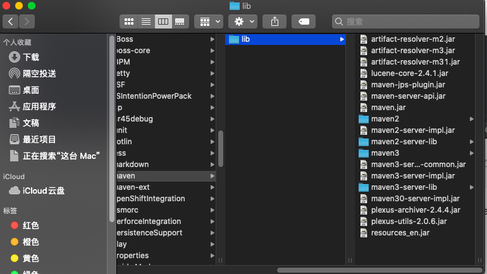Select lucene-core-2.4.1.jar file

pos(404,73)
